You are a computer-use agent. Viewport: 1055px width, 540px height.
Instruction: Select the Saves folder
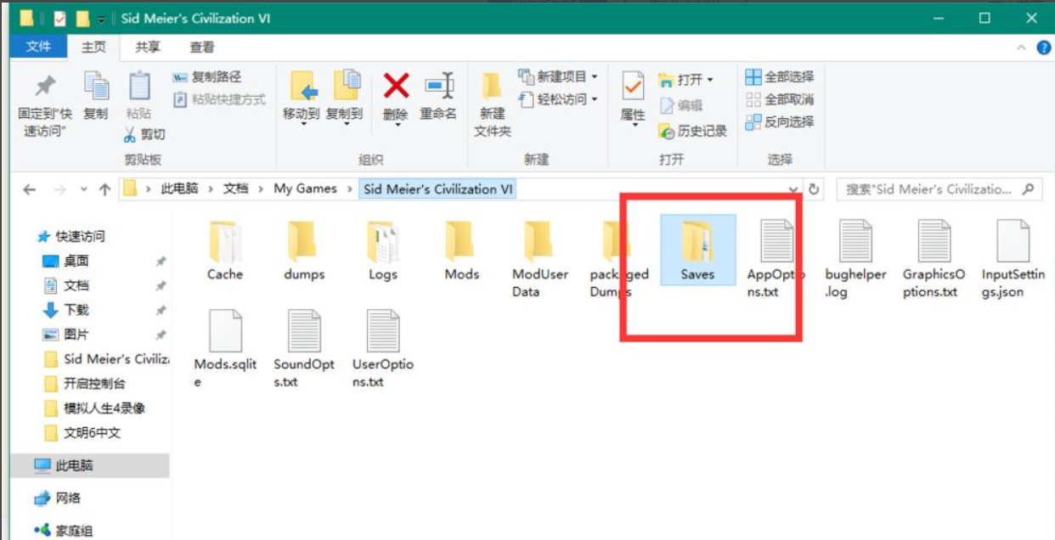tap(697, 250)
